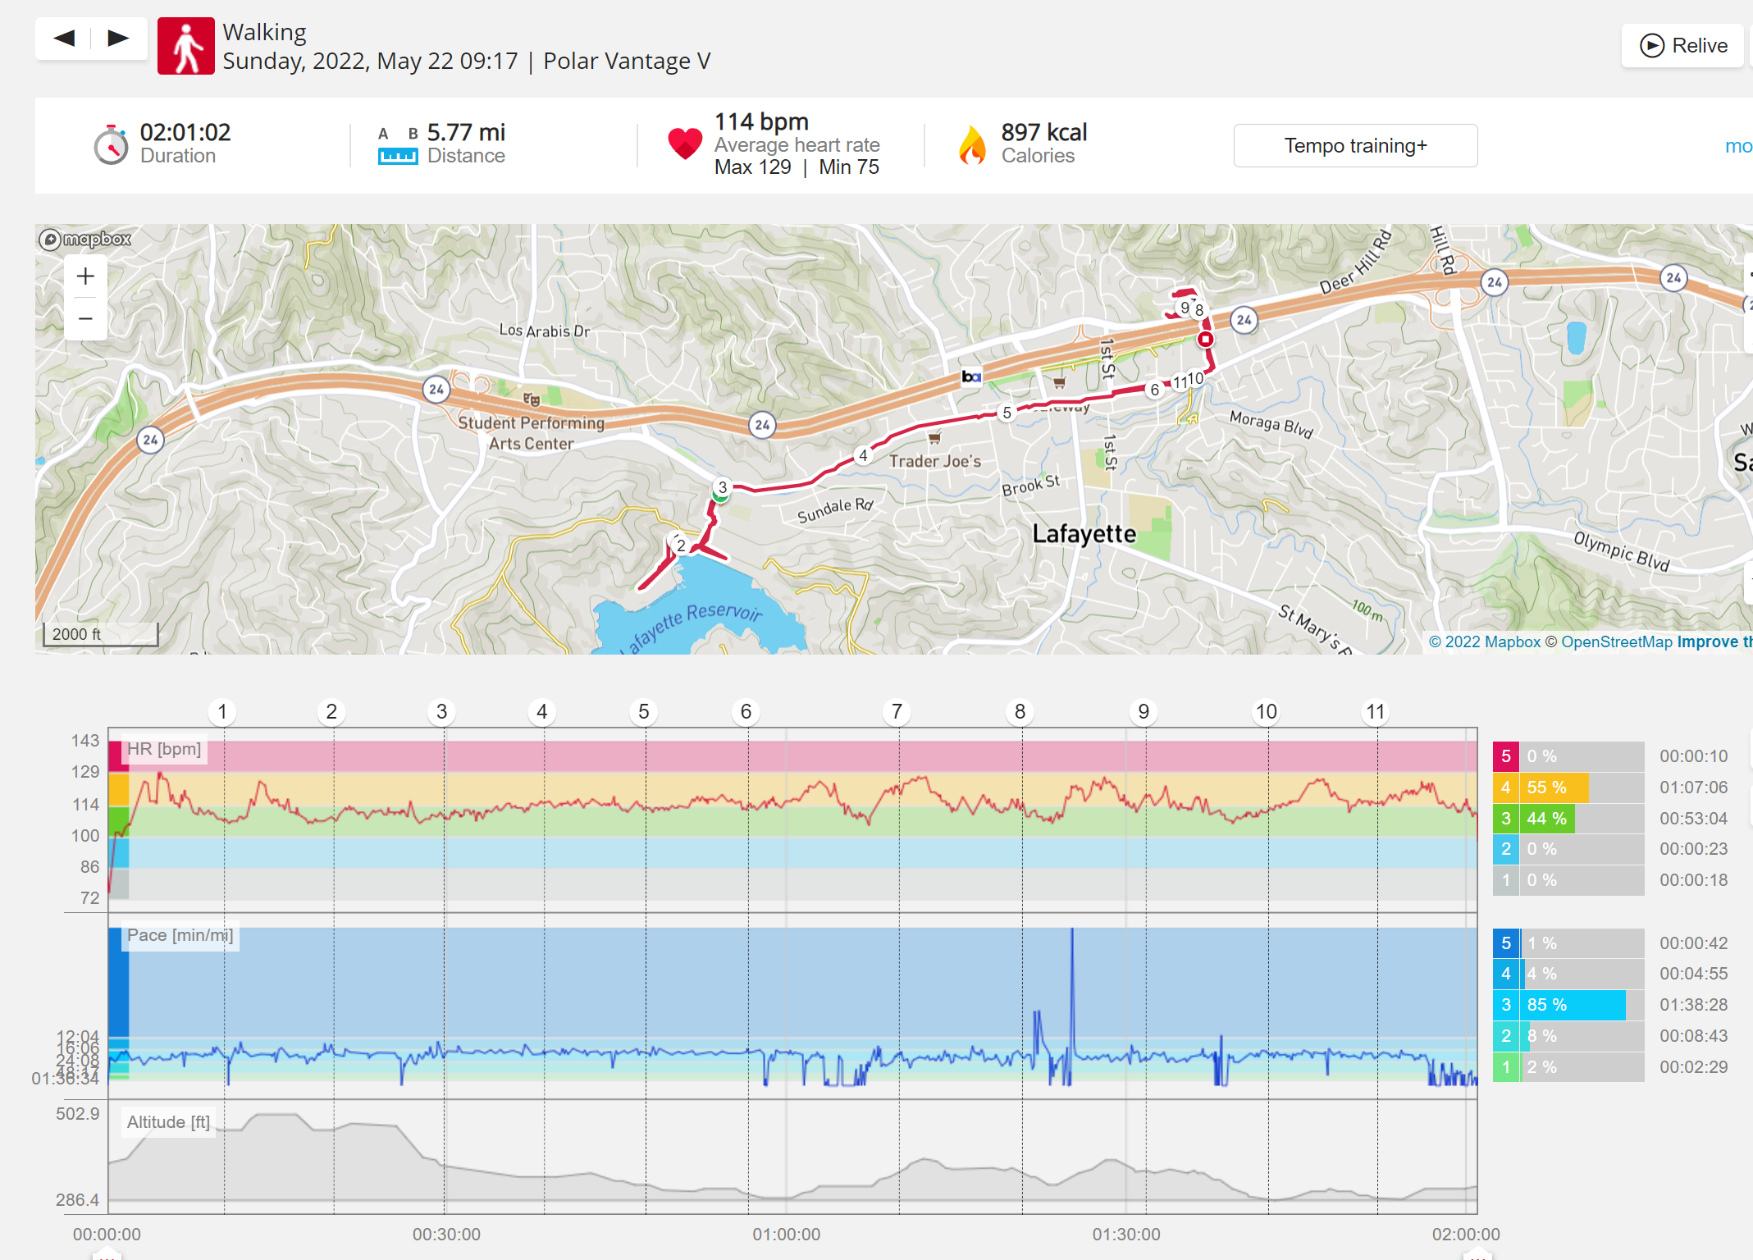Select lap marker 3 above the graph
The image size is (1753, 1260).
pyautogui.click(x=441, y=712)
